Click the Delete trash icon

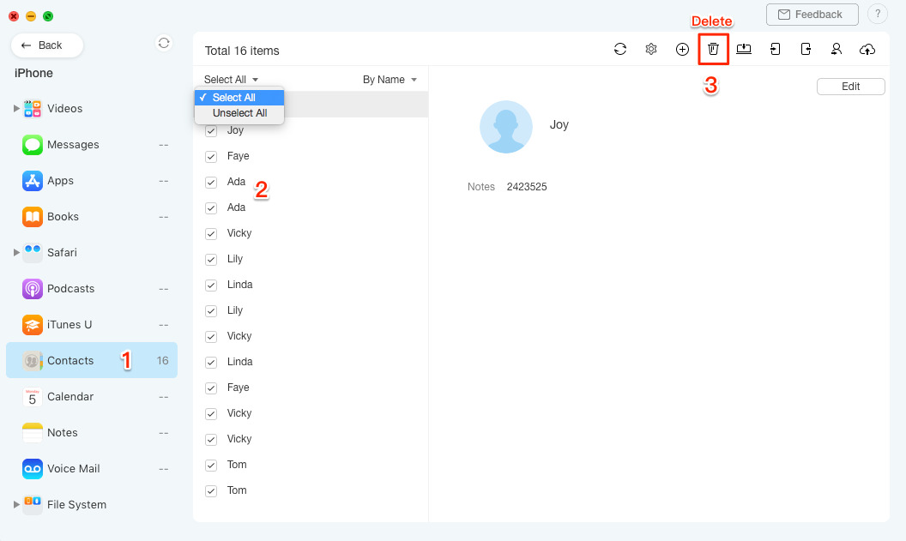[713, 49]
